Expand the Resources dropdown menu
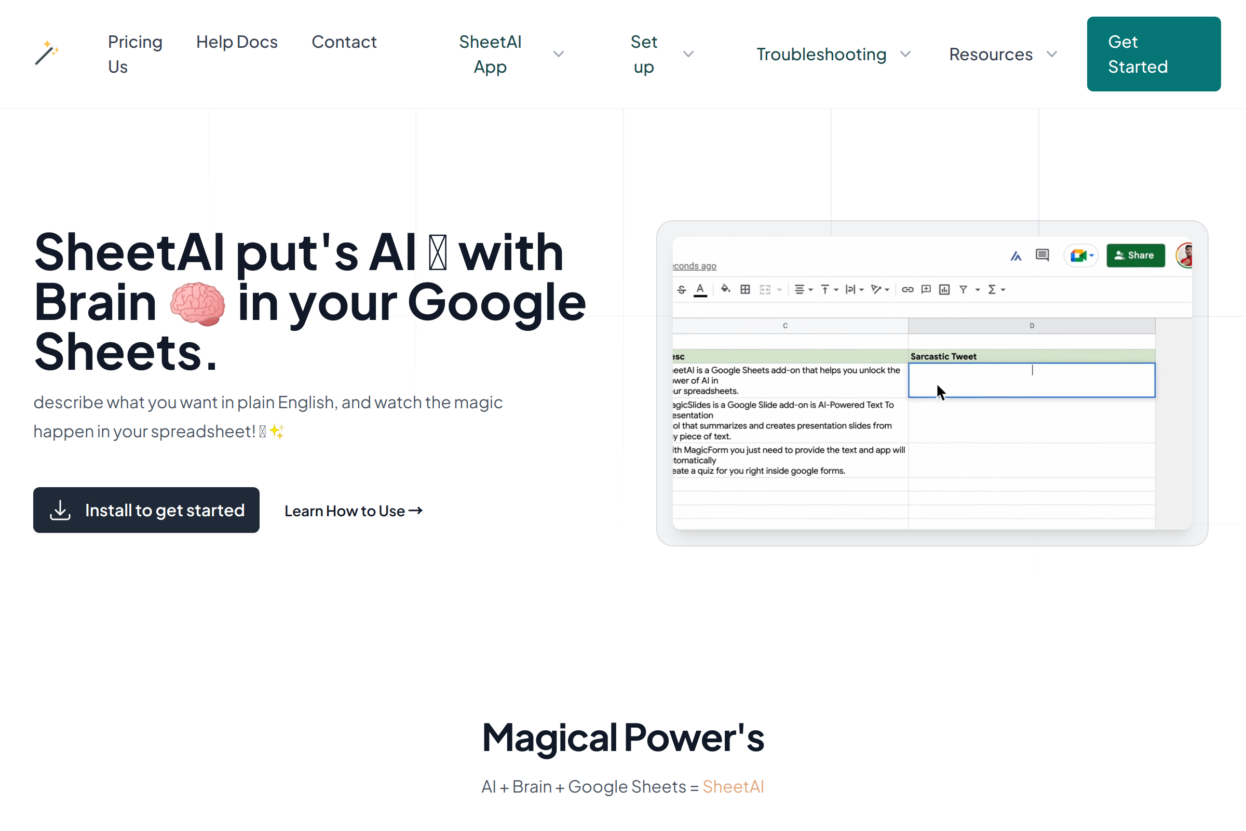This screenshot has width=1246, height=831. click(1002, 54)
